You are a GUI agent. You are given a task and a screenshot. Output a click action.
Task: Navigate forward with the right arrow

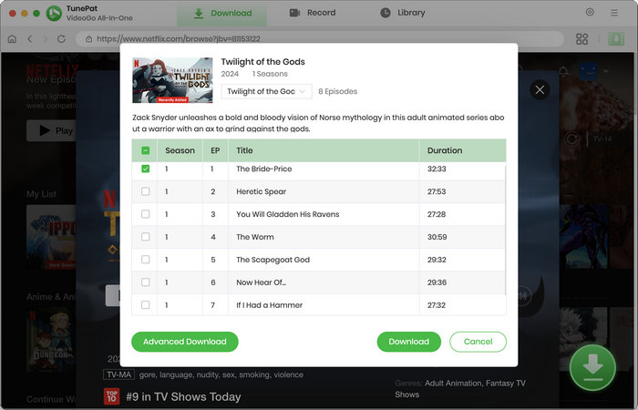[x=46, y=38]
